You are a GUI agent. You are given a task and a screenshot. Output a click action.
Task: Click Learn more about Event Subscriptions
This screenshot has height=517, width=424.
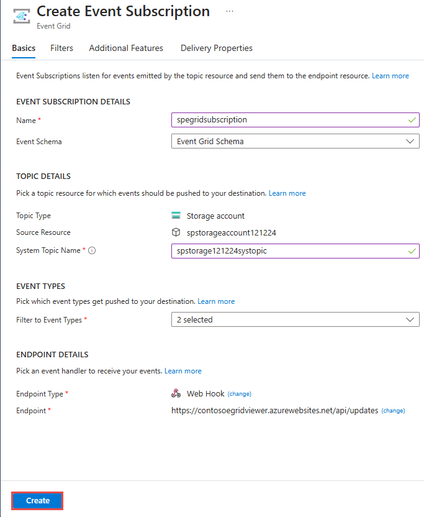pyautogui.click(x=390, y=75)
